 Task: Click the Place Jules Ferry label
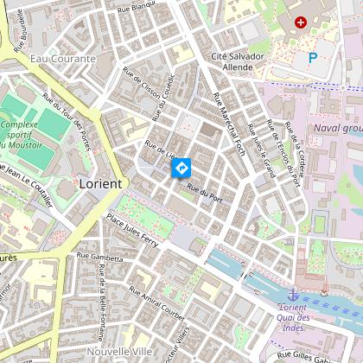(x=132, y=231)
